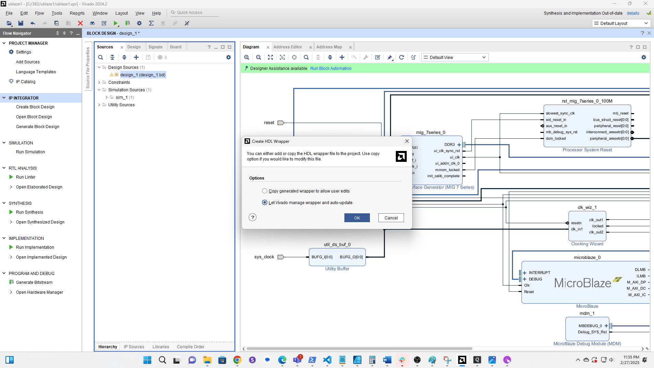Open the Default Layout combo box
Image resolution: width=654 pixels, height=368 pixels.
tap(621, 23)
